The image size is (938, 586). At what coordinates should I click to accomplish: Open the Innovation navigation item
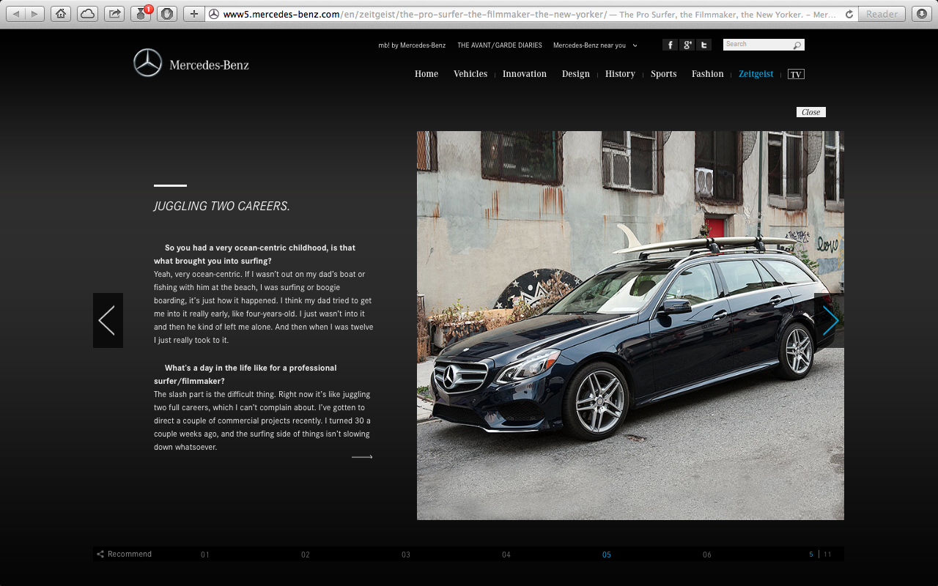coord(525,74)
